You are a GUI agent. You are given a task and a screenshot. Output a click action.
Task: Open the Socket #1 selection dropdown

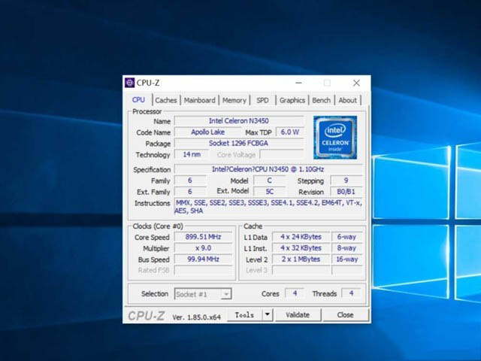[x=203, y=293]
